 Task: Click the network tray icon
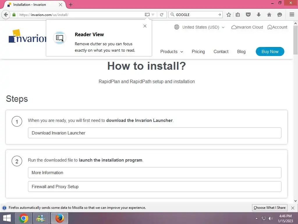[x=264, y=218]
